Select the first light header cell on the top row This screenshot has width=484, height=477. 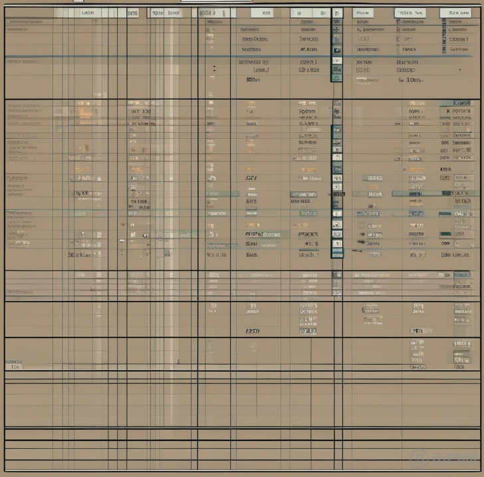[x=87, y=12]
